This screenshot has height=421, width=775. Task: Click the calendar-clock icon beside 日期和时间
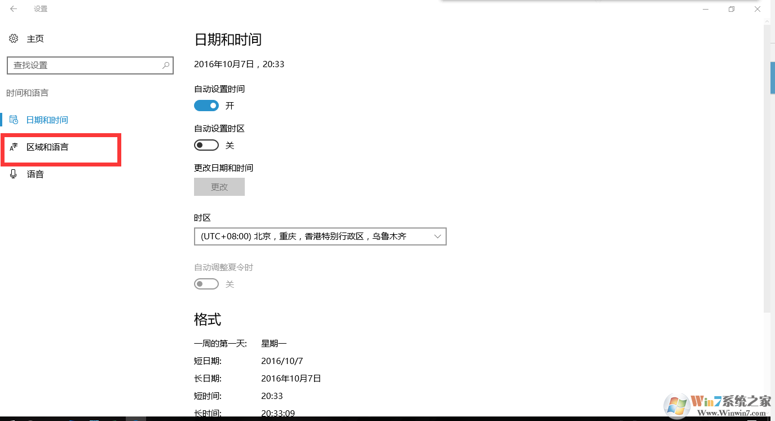13,120
